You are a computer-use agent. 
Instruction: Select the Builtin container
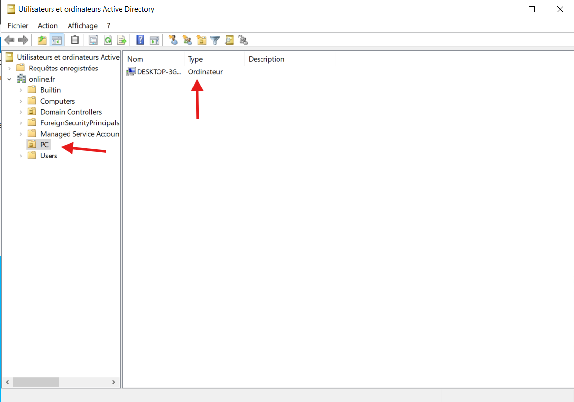click(51, 90)
